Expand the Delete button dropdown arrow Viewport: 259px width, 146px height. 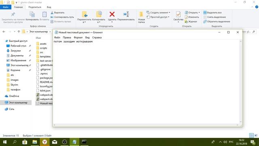click(x=112, y=22)
